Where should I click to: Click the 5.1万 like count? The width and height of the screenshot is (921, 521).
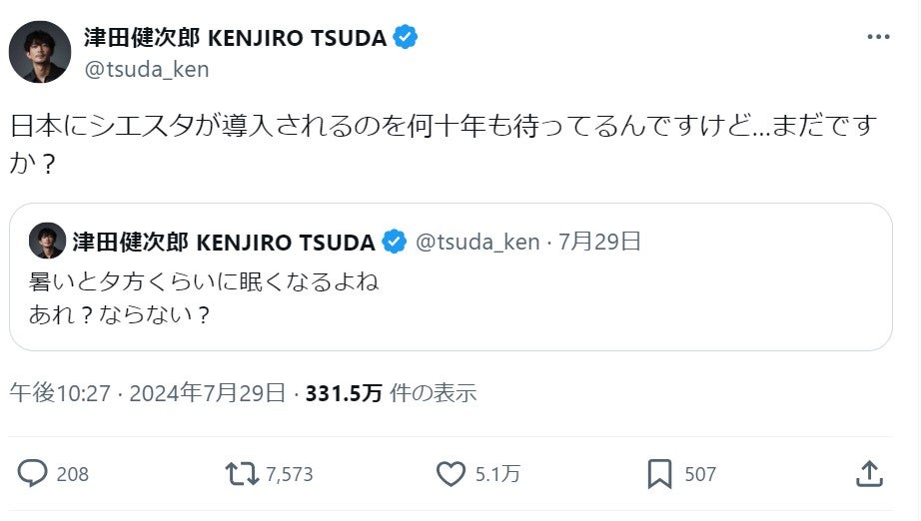(x=497, y=474)
